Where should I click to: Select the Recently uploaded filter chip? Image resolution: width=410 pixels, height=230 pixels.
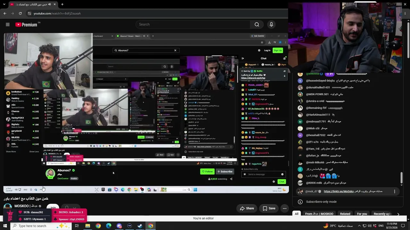[382, 214]
